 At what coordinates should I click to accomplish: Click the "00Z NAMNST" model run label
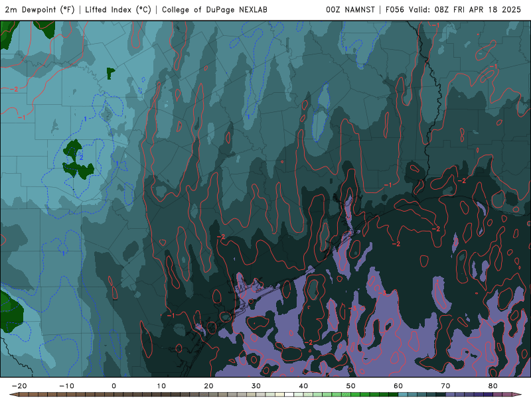(x=350, y=10)
